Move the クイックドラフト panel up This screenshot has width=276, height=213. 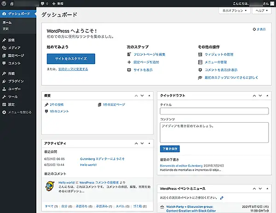click(x=254, y=95)
